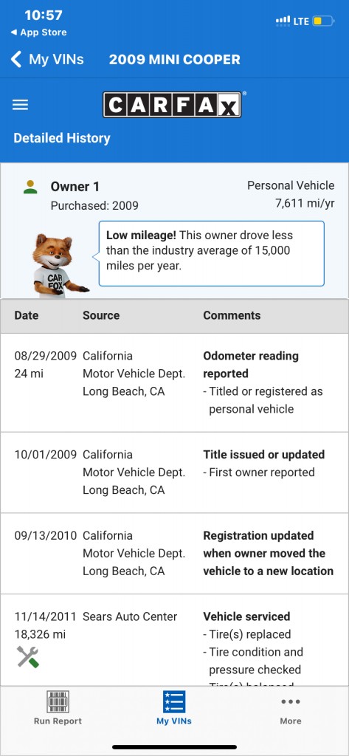This screenshot has height=756, width=349.
Task: Tap the Low mileage speech bubble
Action: pos(212,254)
